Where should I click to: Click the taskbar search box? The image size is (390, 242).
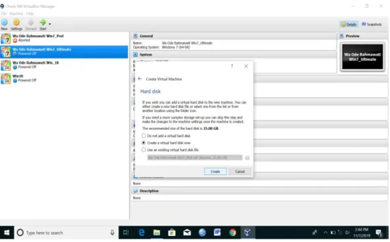click(x=66, y=233)
